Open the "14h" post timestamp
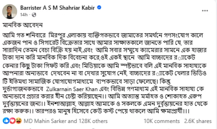217x129 pixels. pos(23,14)
